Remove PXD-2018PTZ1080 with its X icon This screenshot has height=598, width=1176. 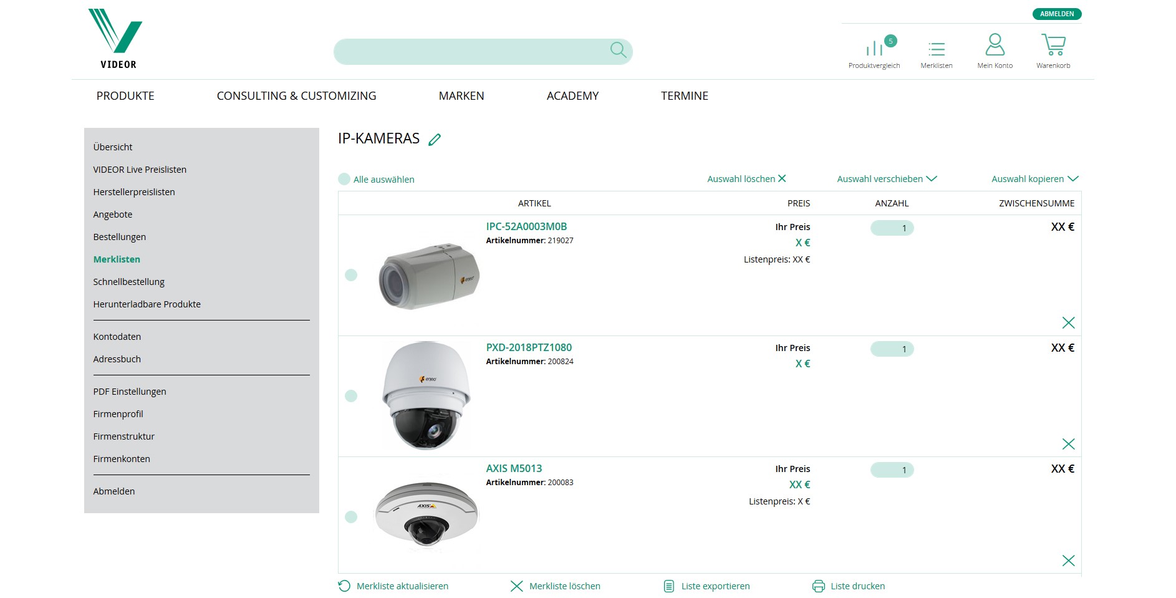(1068, 444)
